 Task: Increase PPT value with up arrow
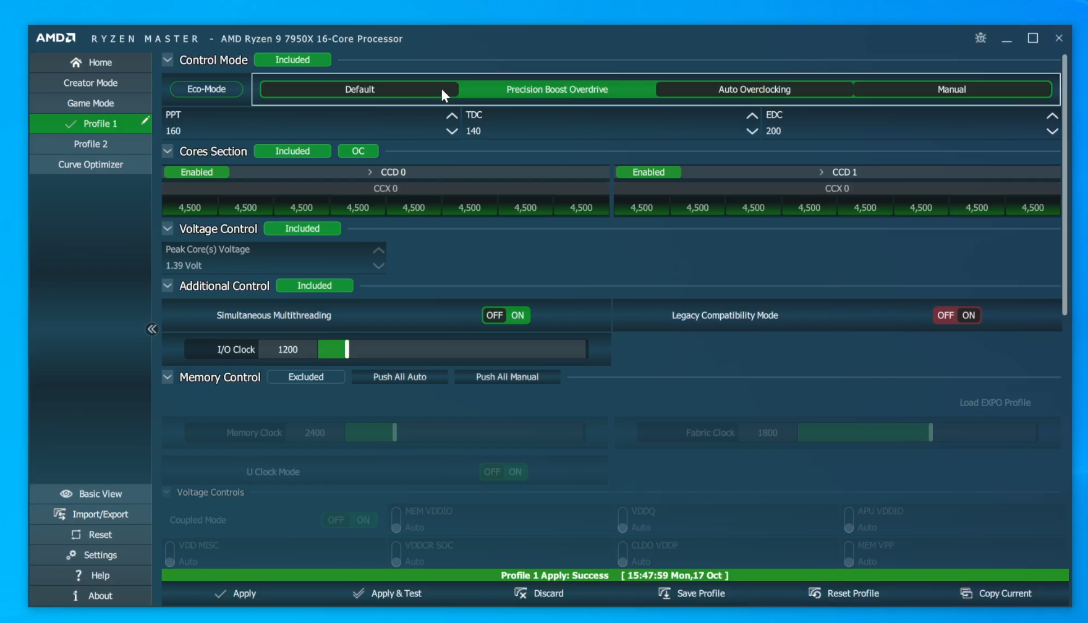tap(452, 116)
